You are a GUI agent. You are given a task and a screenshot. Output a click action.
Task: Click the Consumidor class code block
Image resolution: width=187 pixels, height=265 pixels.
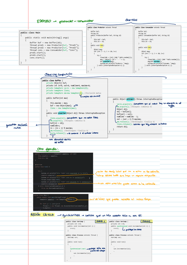tap(158, 49)
